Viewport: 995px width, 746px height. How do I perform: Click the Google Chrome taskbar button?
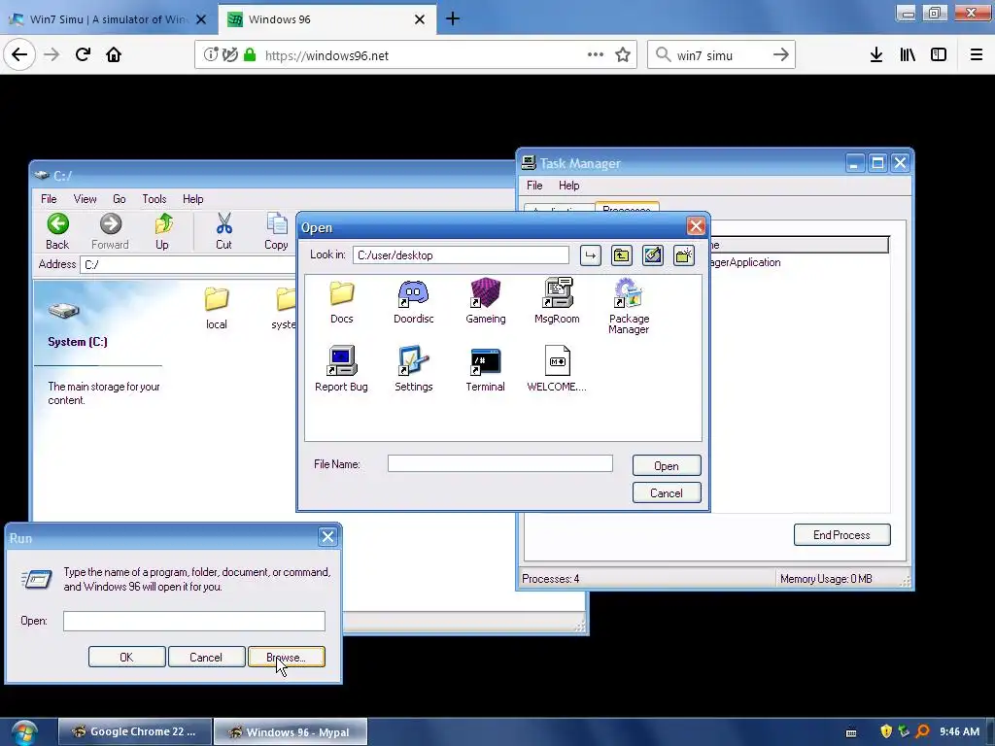(134, 731)
